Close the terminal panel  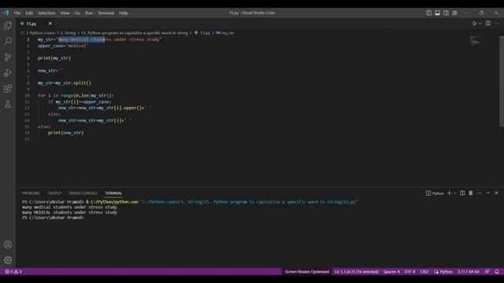coord(496,193)
